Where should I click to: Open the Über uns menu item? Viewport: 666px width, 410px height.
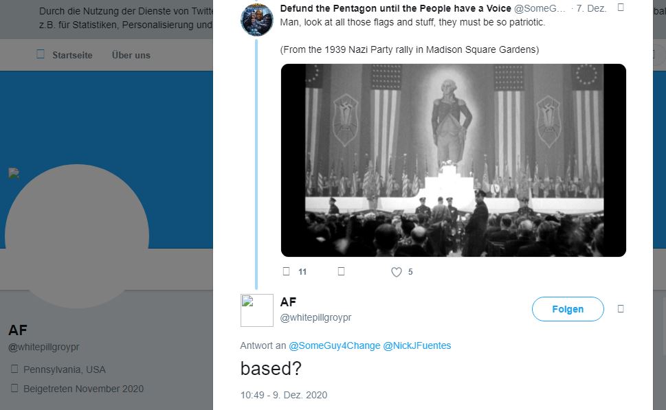pyautogui.click(x=131, y=55)
